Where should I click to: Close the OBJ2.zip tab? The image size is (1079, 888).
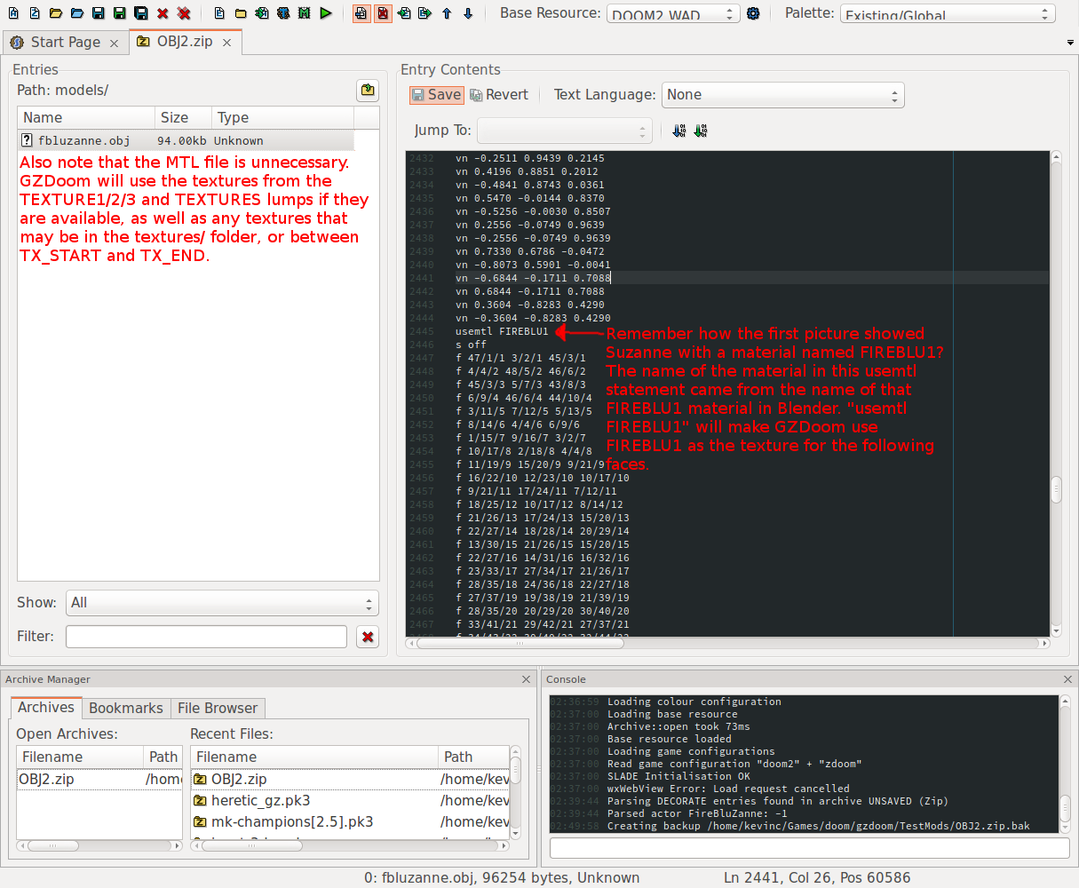pos(226,43)
